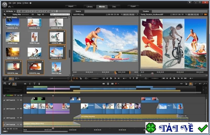
Task: Select the text title tool in timeline toolbar
Action: (x=34, y=84)
